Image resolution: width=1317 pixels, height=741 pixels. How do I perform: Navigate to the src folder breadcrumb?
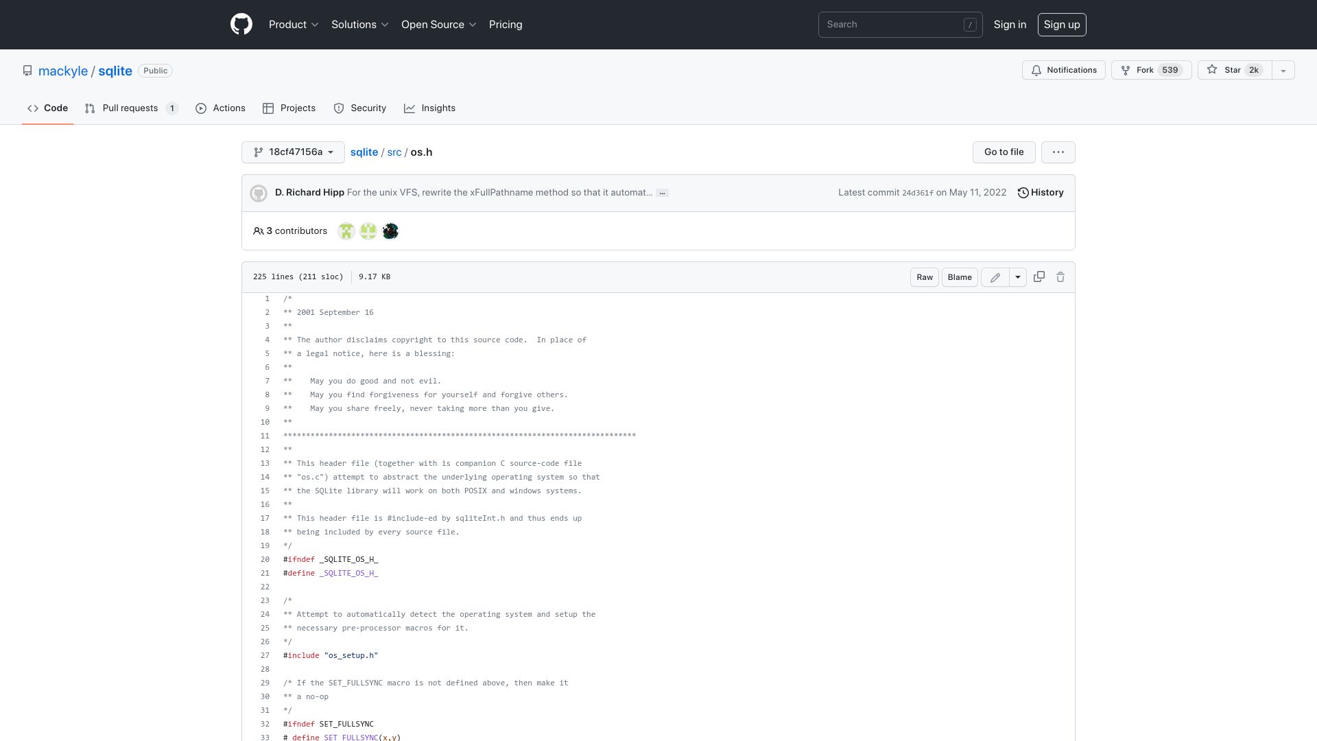point(394,152)
